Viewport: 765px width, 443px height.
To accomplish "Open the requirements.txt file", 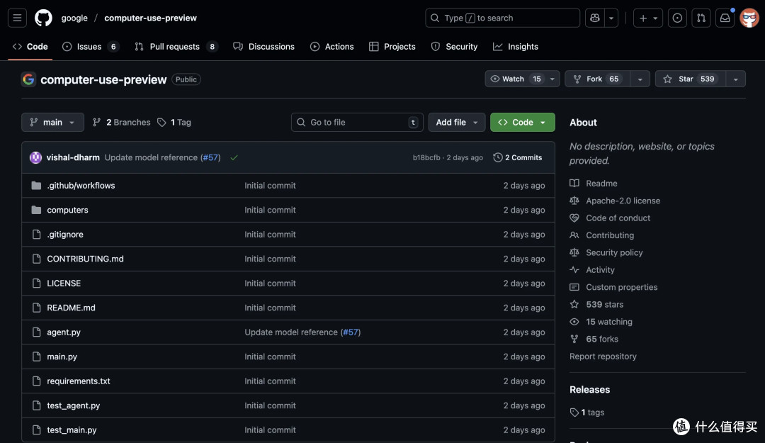I will (79, 381).
